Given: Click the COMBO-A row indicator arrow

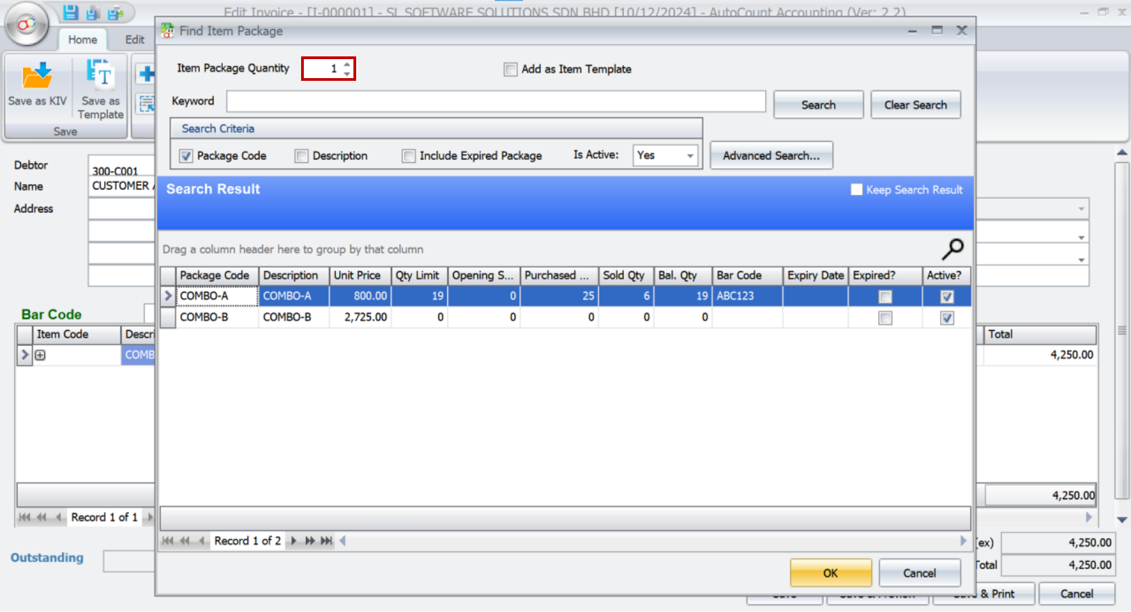Looking at the screenshot, I should 168,296.
